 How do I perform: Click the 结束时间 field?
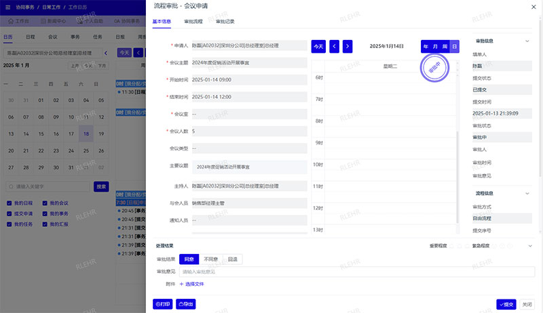click(x=249, y=97)
